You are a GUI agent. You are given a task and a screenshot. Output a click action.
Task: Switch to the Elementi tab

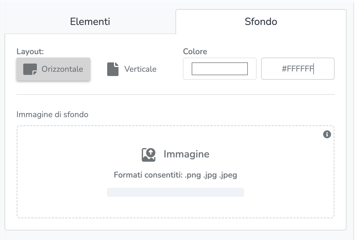coord(90,22)
